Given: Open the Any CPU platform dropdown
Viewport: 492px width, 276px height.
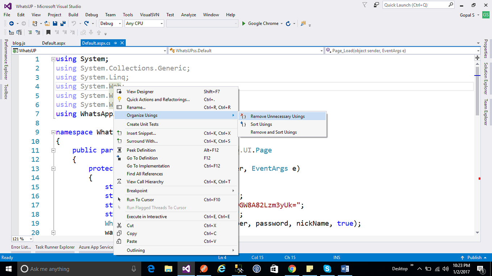Looking at the screenshot, I should [x=144, y=23].
